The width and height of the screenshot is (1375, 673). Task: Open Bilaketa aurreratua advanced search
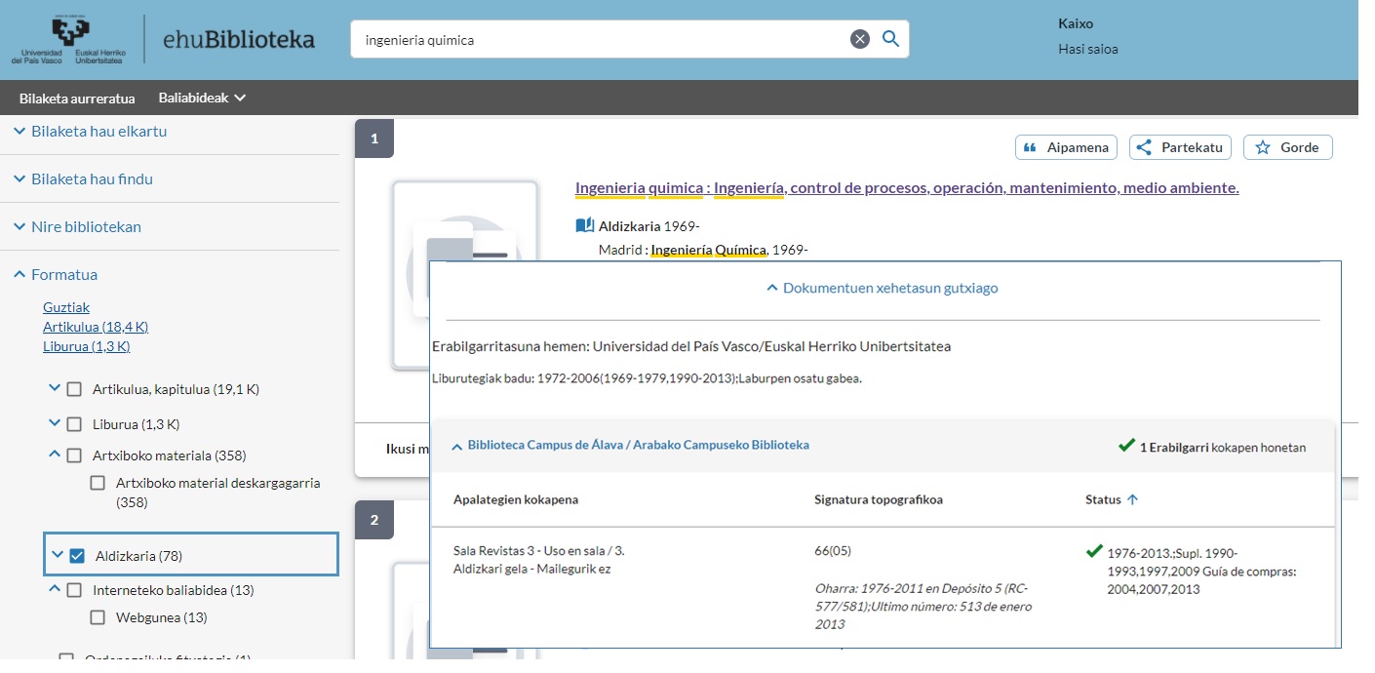77,98
